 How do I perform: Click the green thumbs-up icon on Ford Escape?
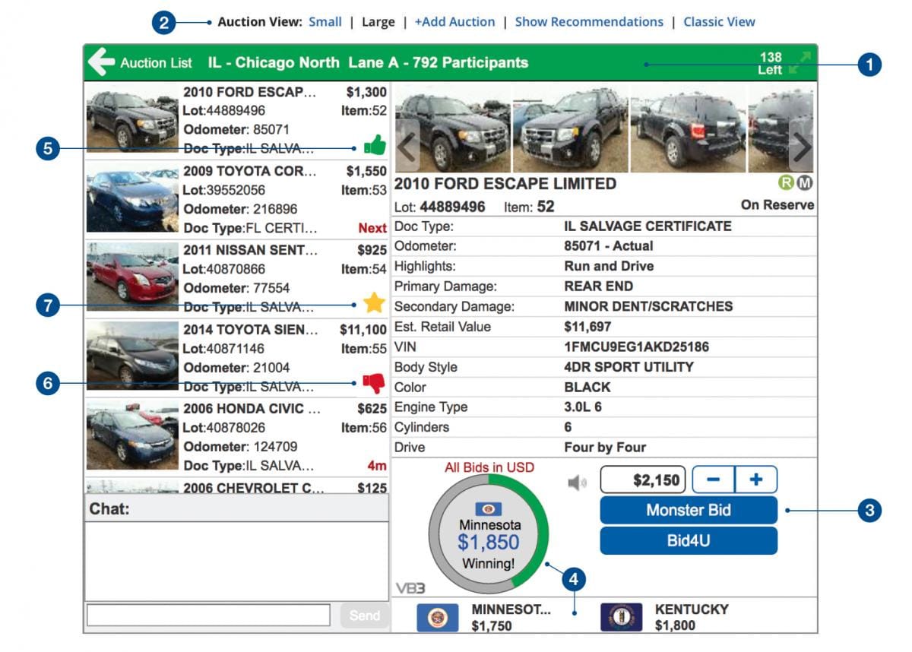click(x=374, y=145)
